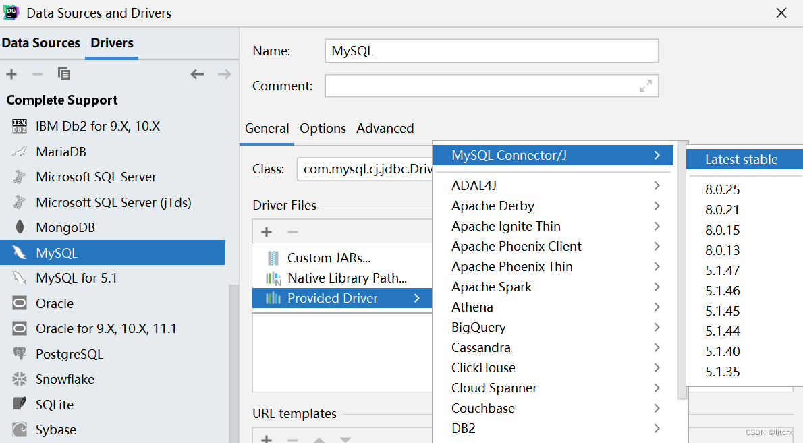Image resolution: width=803 pixels, height=443 pixels.
Task: Expand the Provided Driver submenu arrow
Action: (x=417, y=298)
